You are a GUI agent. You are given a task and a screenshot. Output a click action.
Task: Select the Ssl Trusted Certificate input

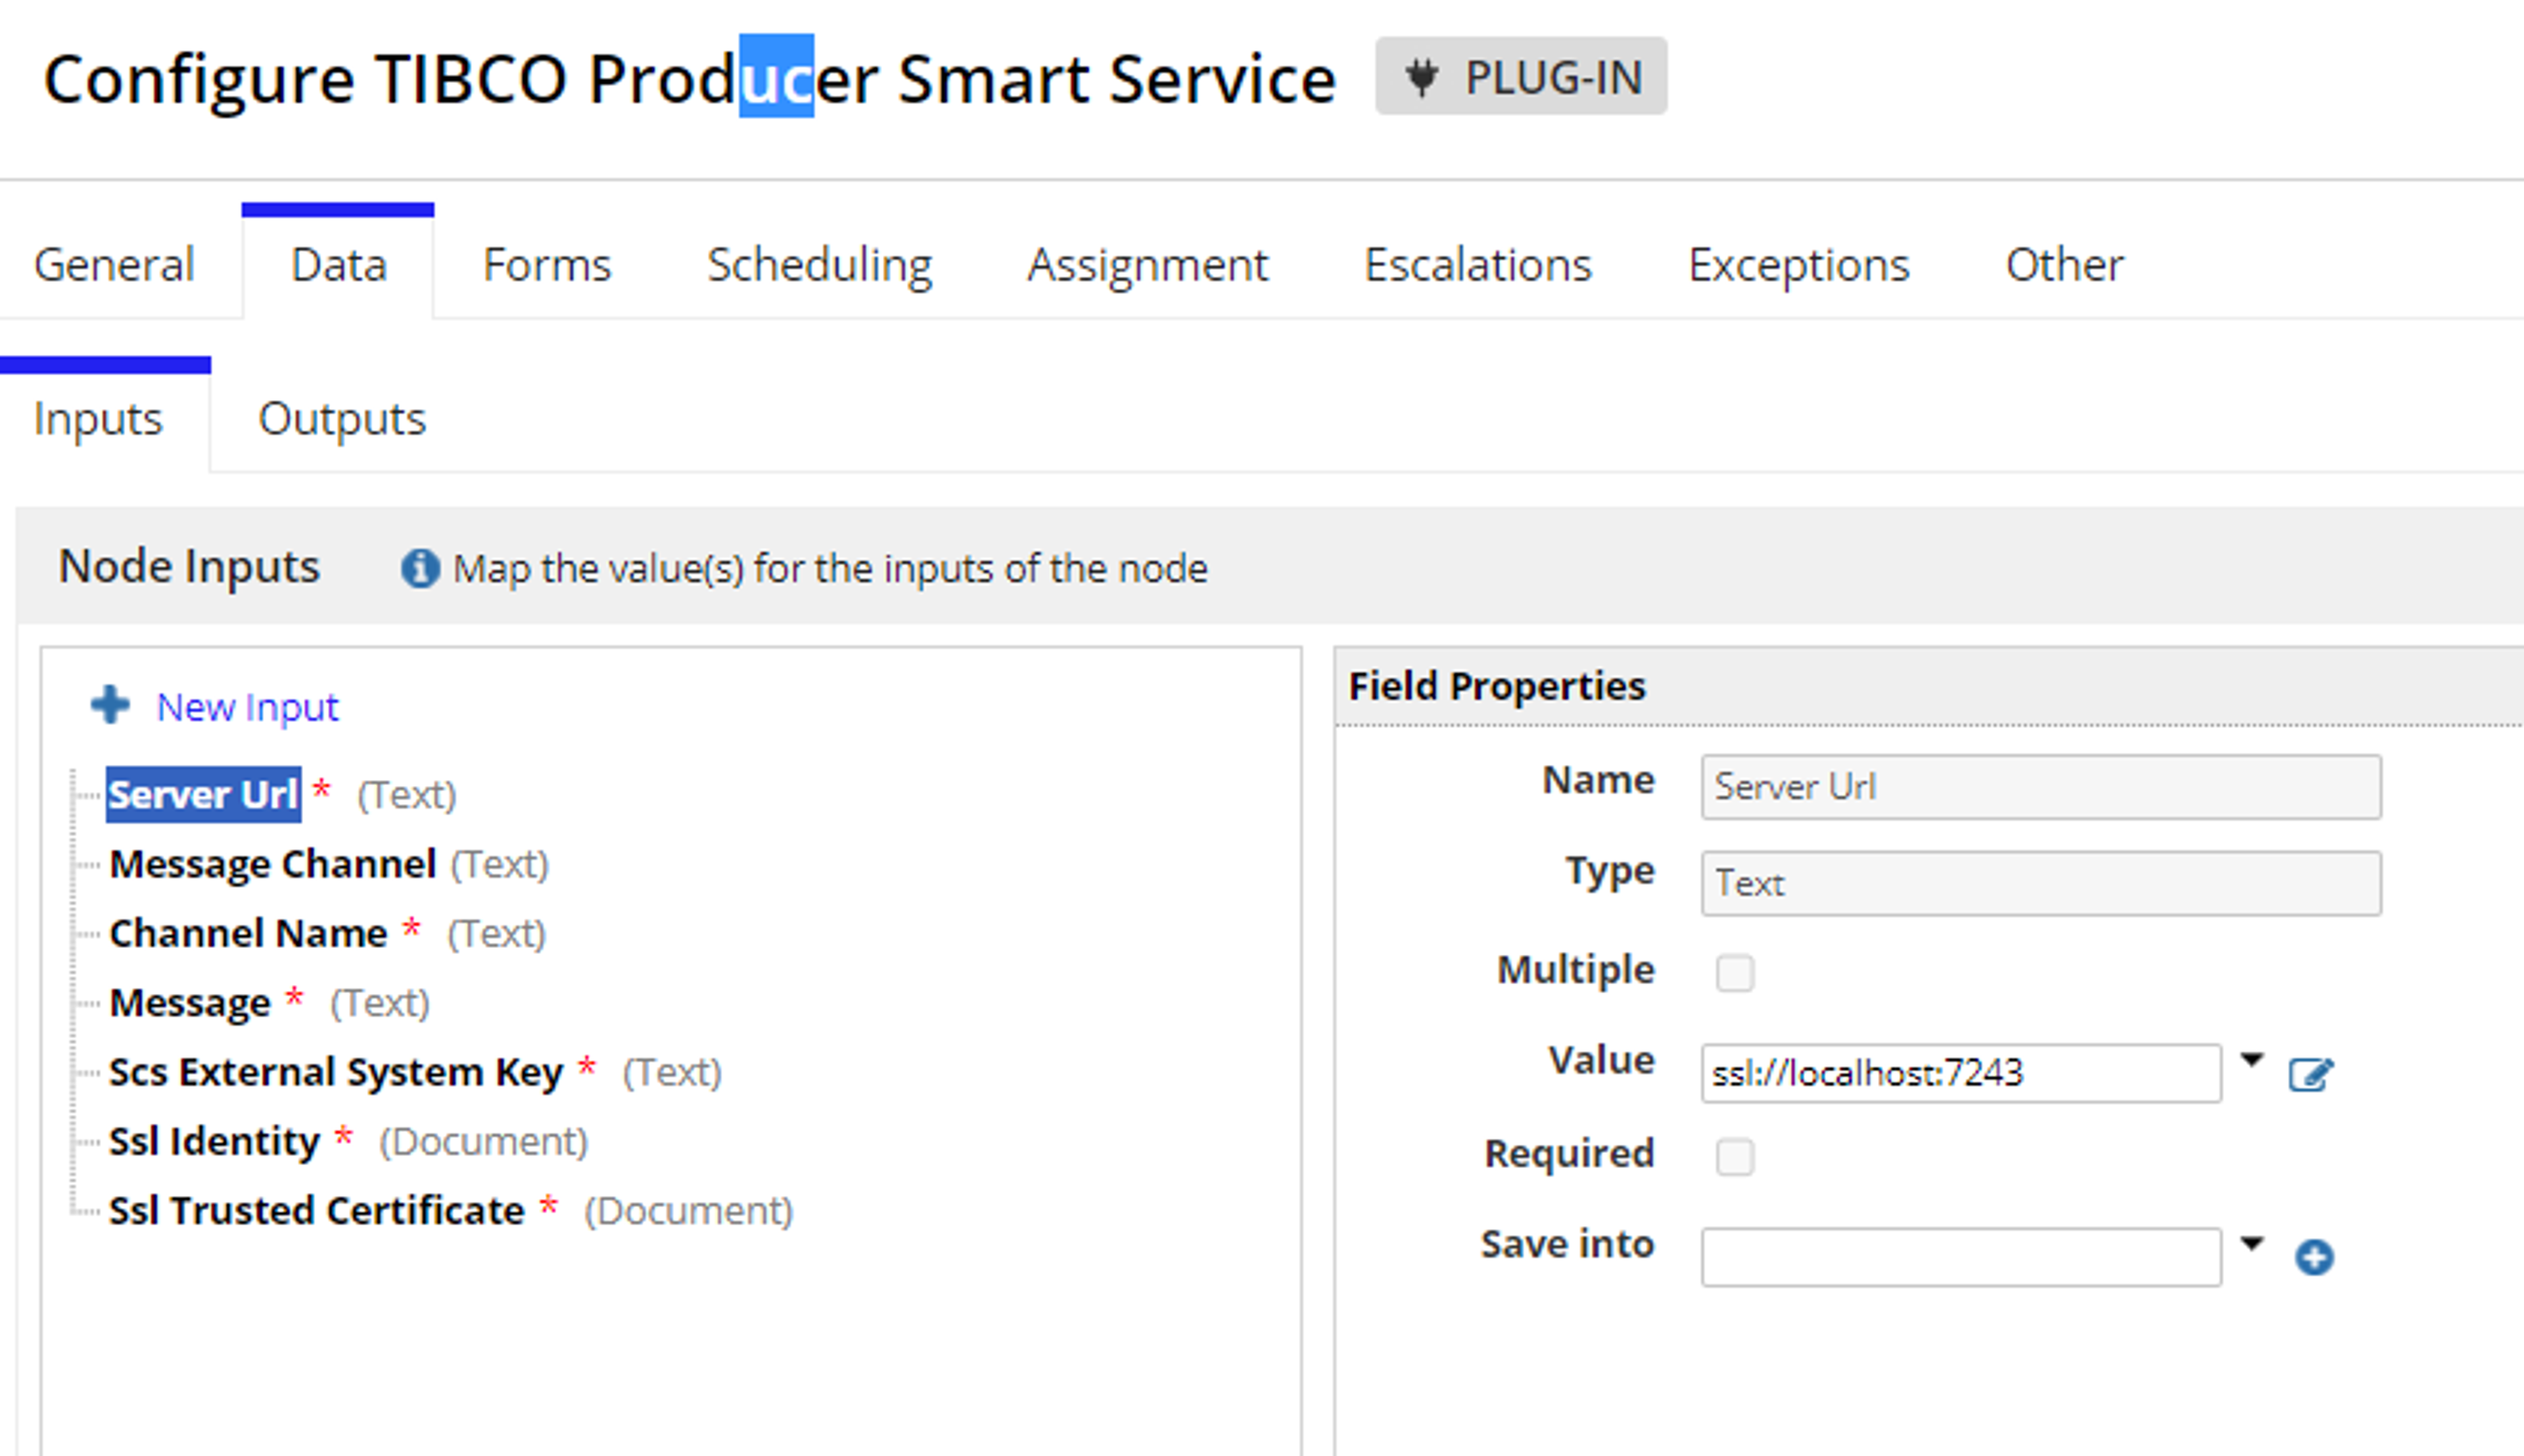click(x=316, y=1210)
